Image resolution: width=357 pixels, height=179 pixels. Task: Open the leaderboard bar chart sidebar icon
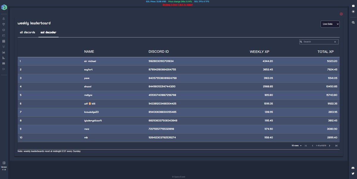pyautogui.click(x=4, y=58)
